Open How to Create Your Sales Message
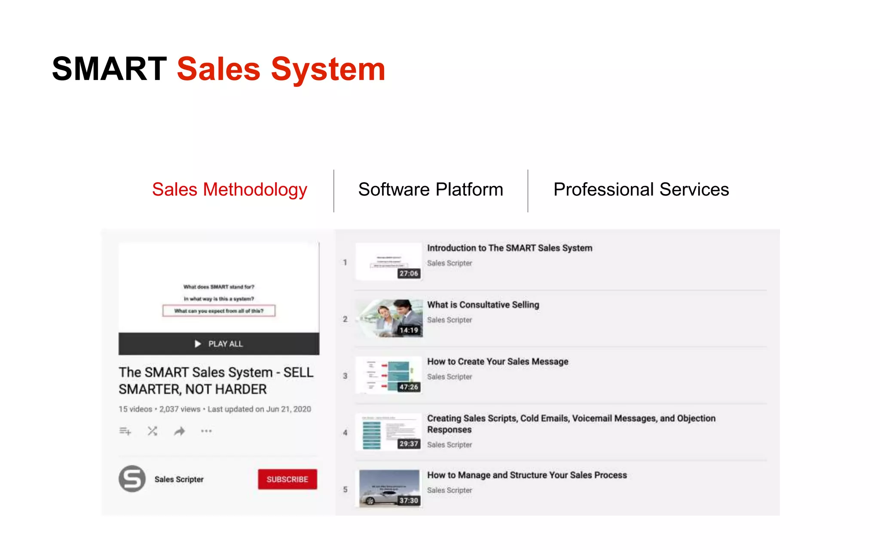The image size is (880, 550). (498, 361)
